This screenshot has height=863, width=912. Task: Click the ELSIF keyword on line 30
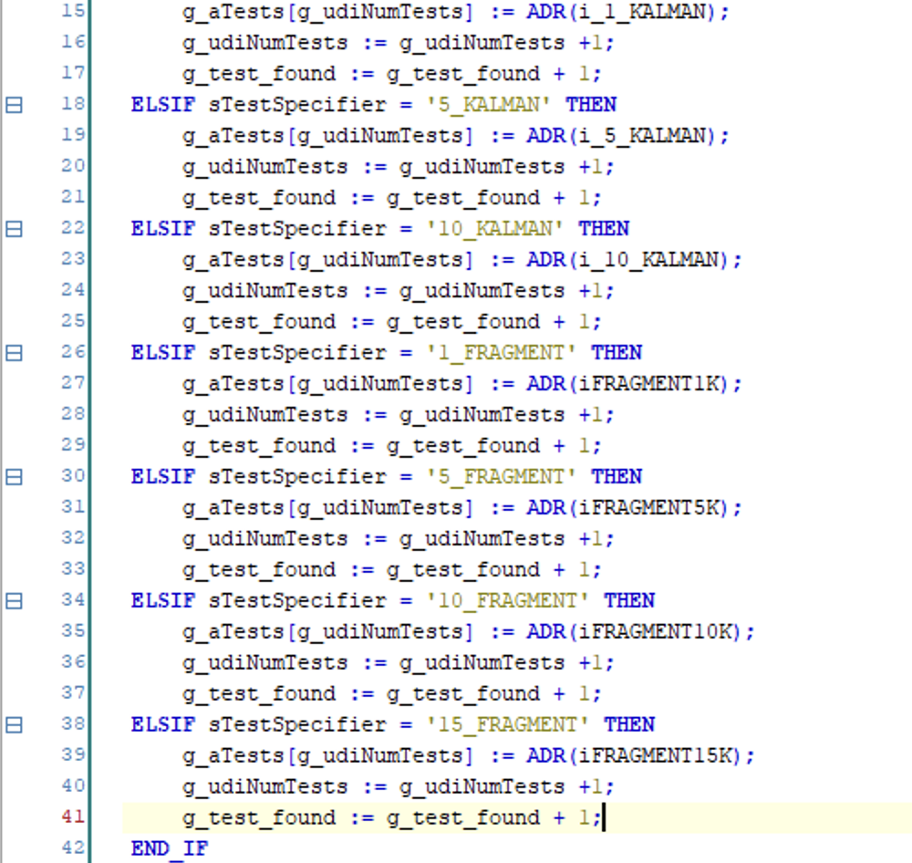point(163,476)
